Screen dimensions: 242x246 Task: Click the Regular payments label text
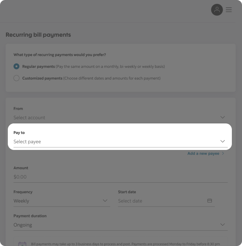coord(38,66)
